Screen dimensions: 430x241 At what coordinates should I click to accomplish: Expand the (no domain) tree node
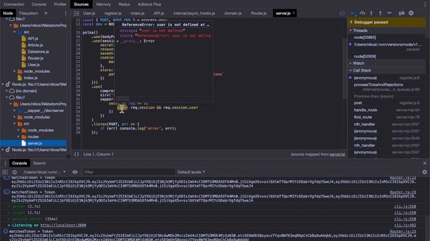coord(7,91)
